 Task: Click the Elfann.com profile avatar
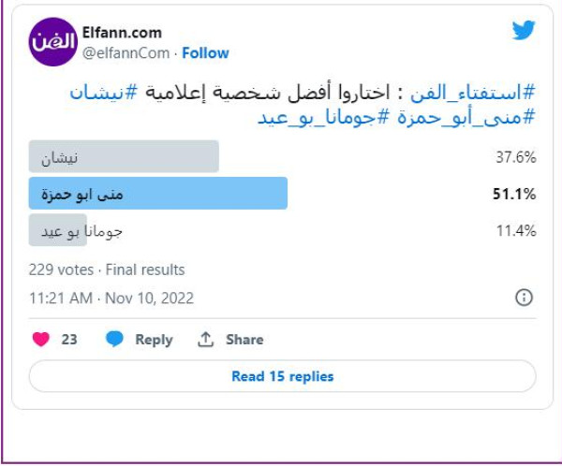pos(52,42)
